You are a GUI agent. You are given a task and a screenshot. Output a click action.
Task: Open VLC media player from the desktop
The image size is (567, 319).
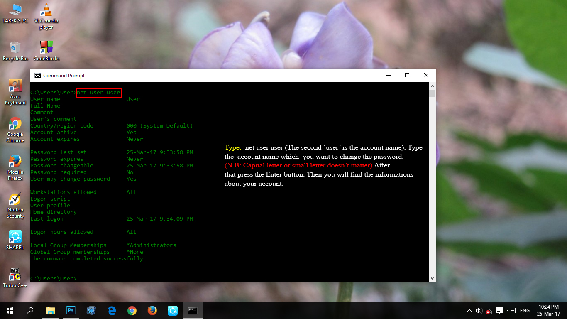(46, 10)
